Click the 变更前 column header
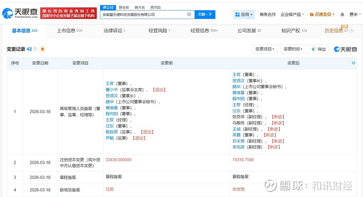 [167, 63]
